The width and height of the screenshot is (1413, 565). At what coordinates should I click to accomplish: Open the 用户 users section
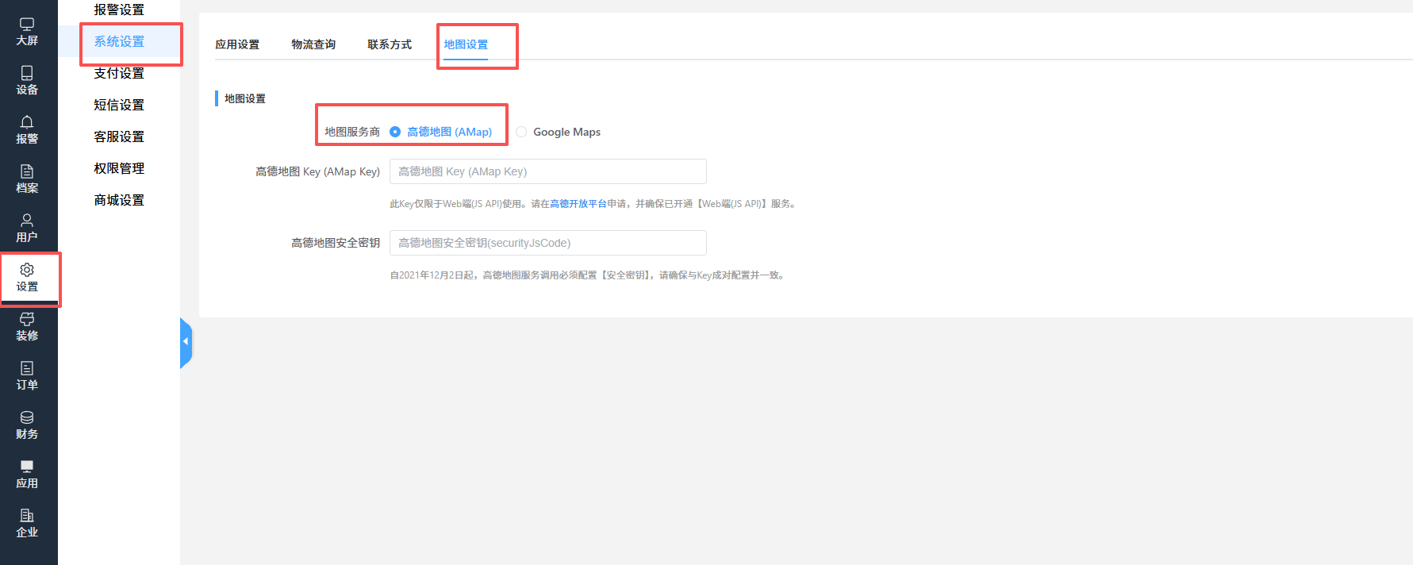[27, 229]
